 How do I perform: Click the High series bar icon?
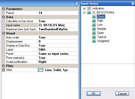(x=94, y=21)
